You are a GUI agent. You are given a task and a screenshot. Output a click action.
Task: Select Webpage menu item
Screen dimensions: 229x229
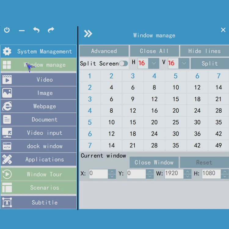point(38,106)
